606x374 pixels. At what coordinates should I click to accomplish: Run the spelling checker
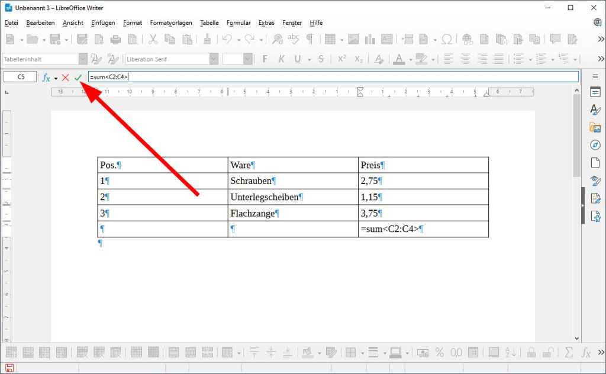tap(293, 38)
